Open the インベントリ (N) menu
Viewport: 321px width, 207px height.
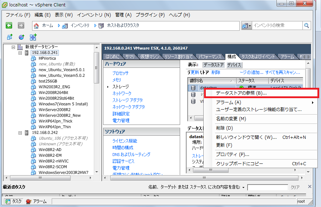[94, 15]
